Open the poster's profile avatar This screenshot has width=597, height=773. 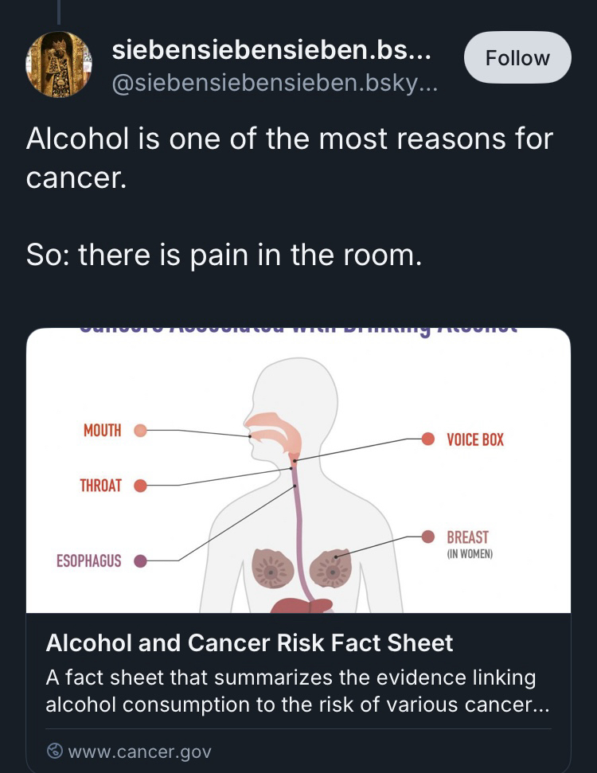click(59, 64)
